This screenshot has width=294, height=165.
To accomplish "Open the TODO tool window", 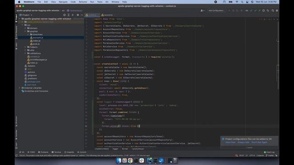I will (x=31, y=152).
